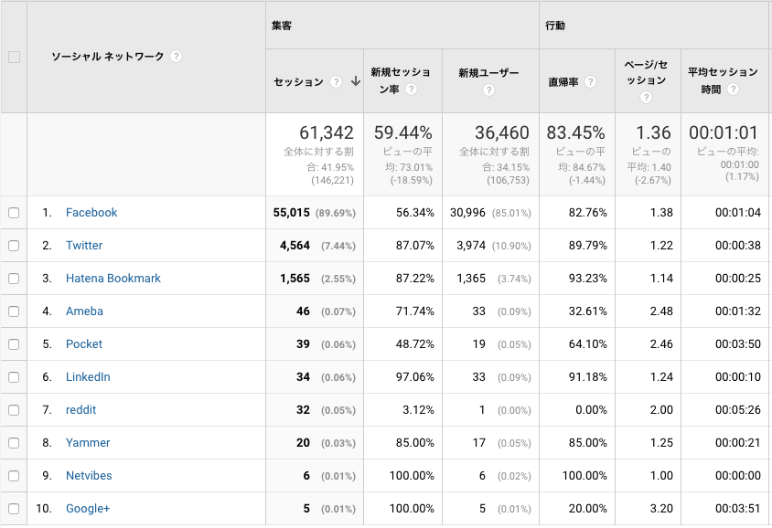Select total bounce rate 83.45%
772x528 pixels.
[x=575, y=132]
